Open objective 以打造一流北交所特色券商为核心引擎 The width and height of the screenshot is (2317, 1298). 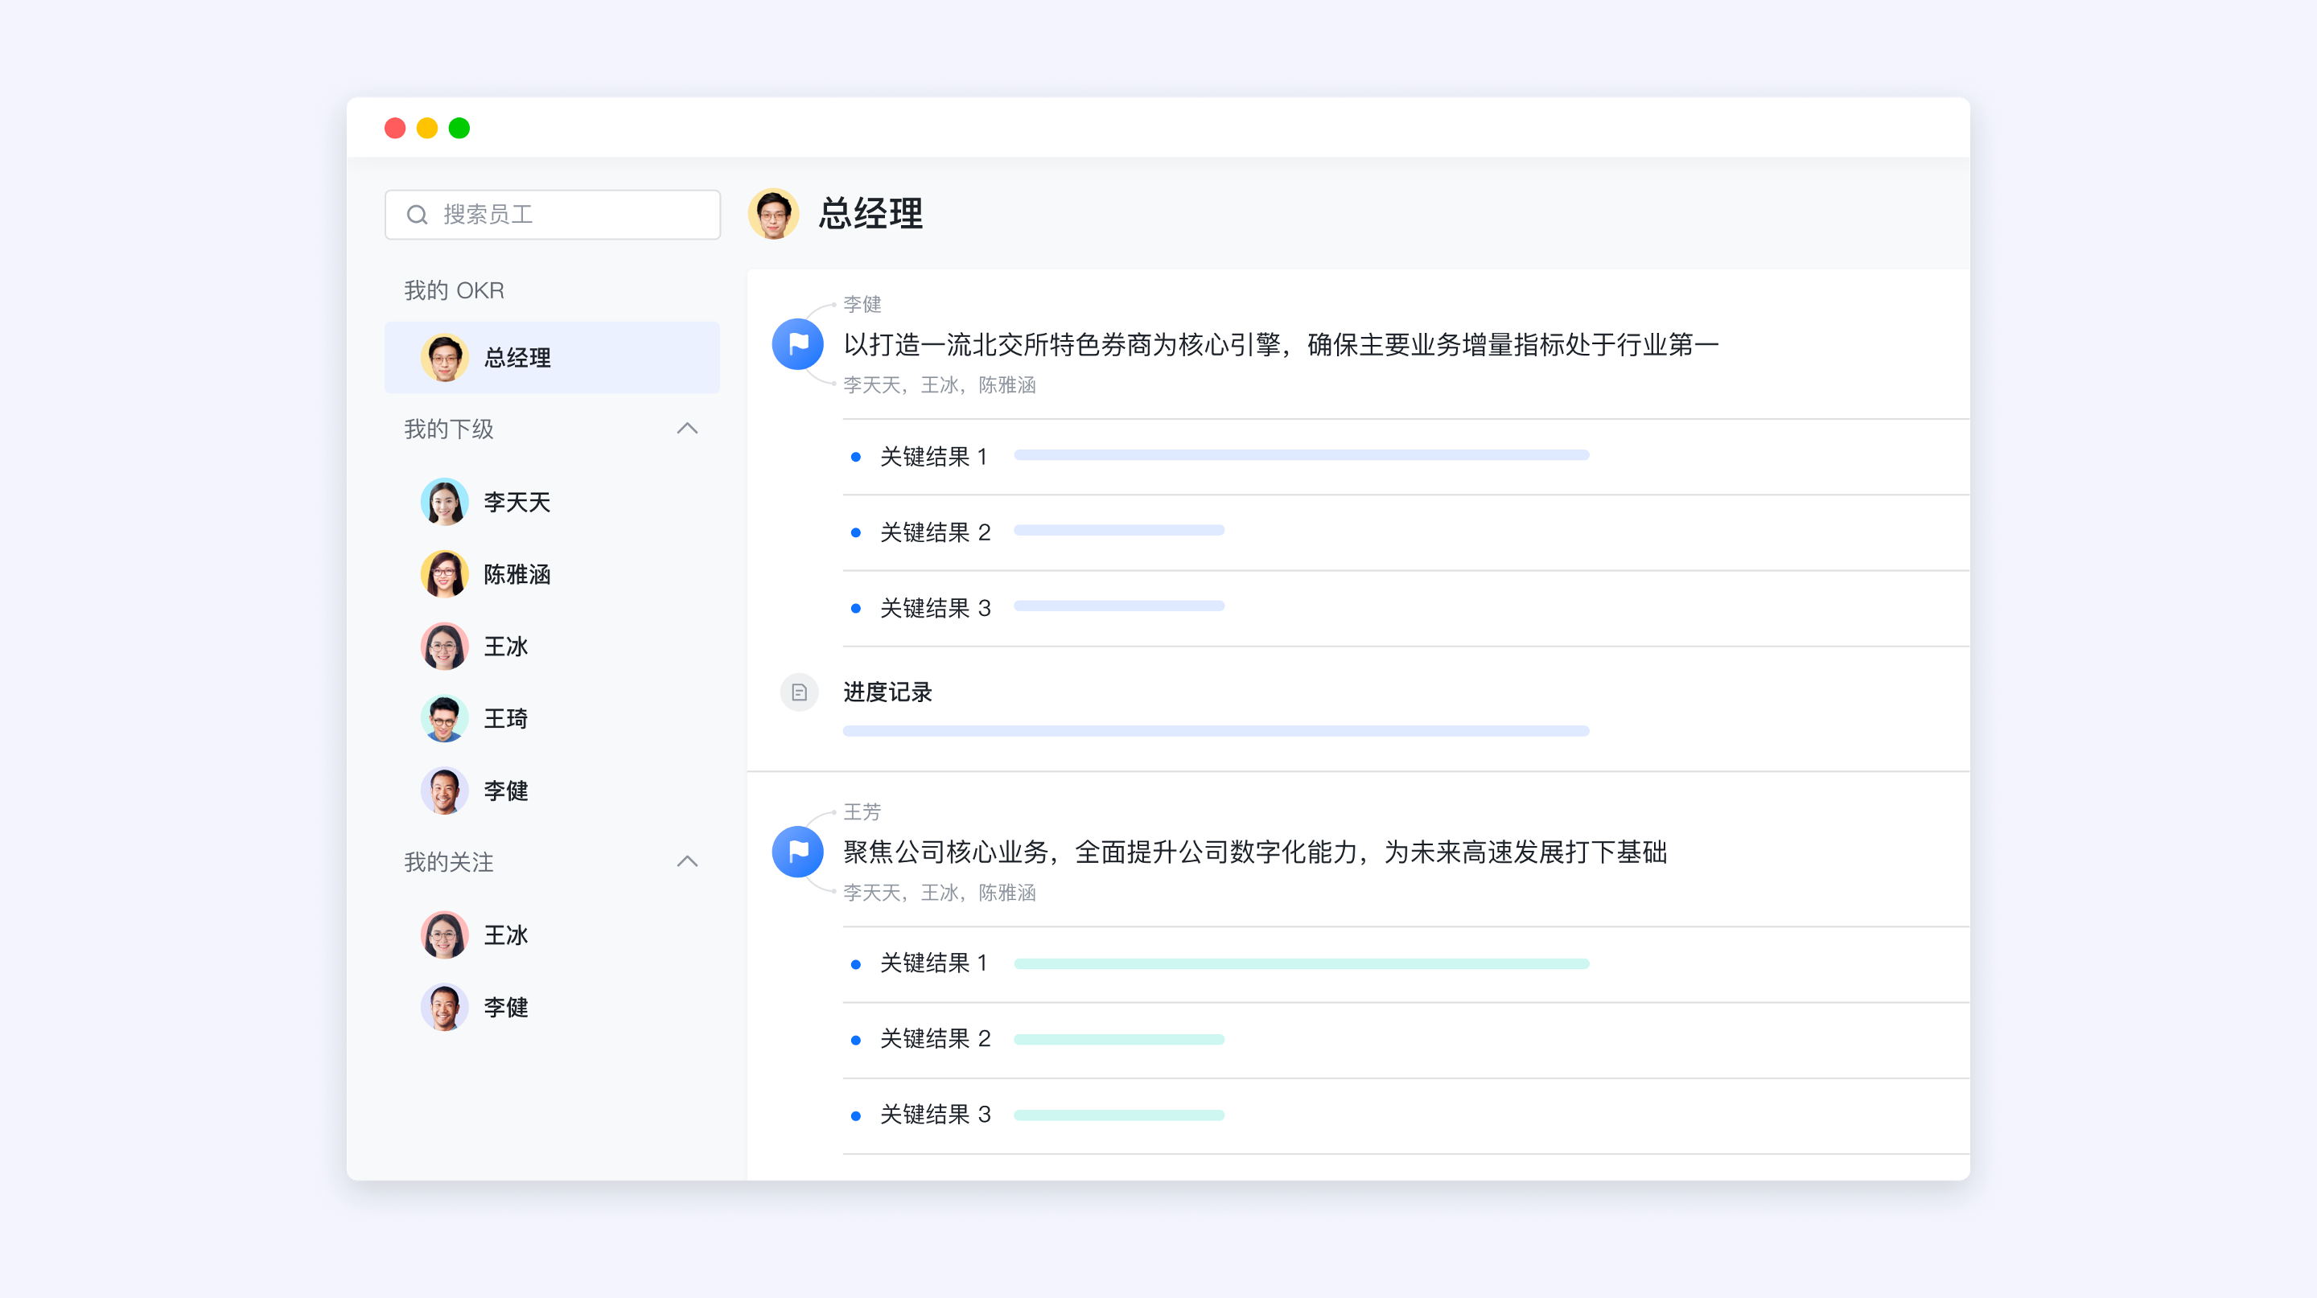(1281, 344)
